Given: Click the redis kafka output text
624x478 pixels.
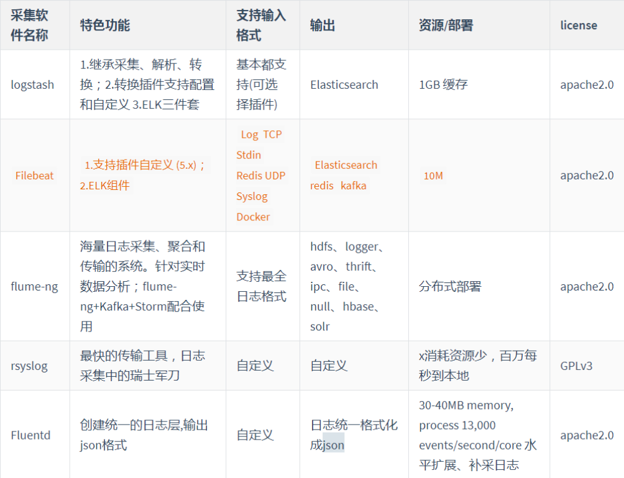Looking at the screenshot, I should click(338, 186).
